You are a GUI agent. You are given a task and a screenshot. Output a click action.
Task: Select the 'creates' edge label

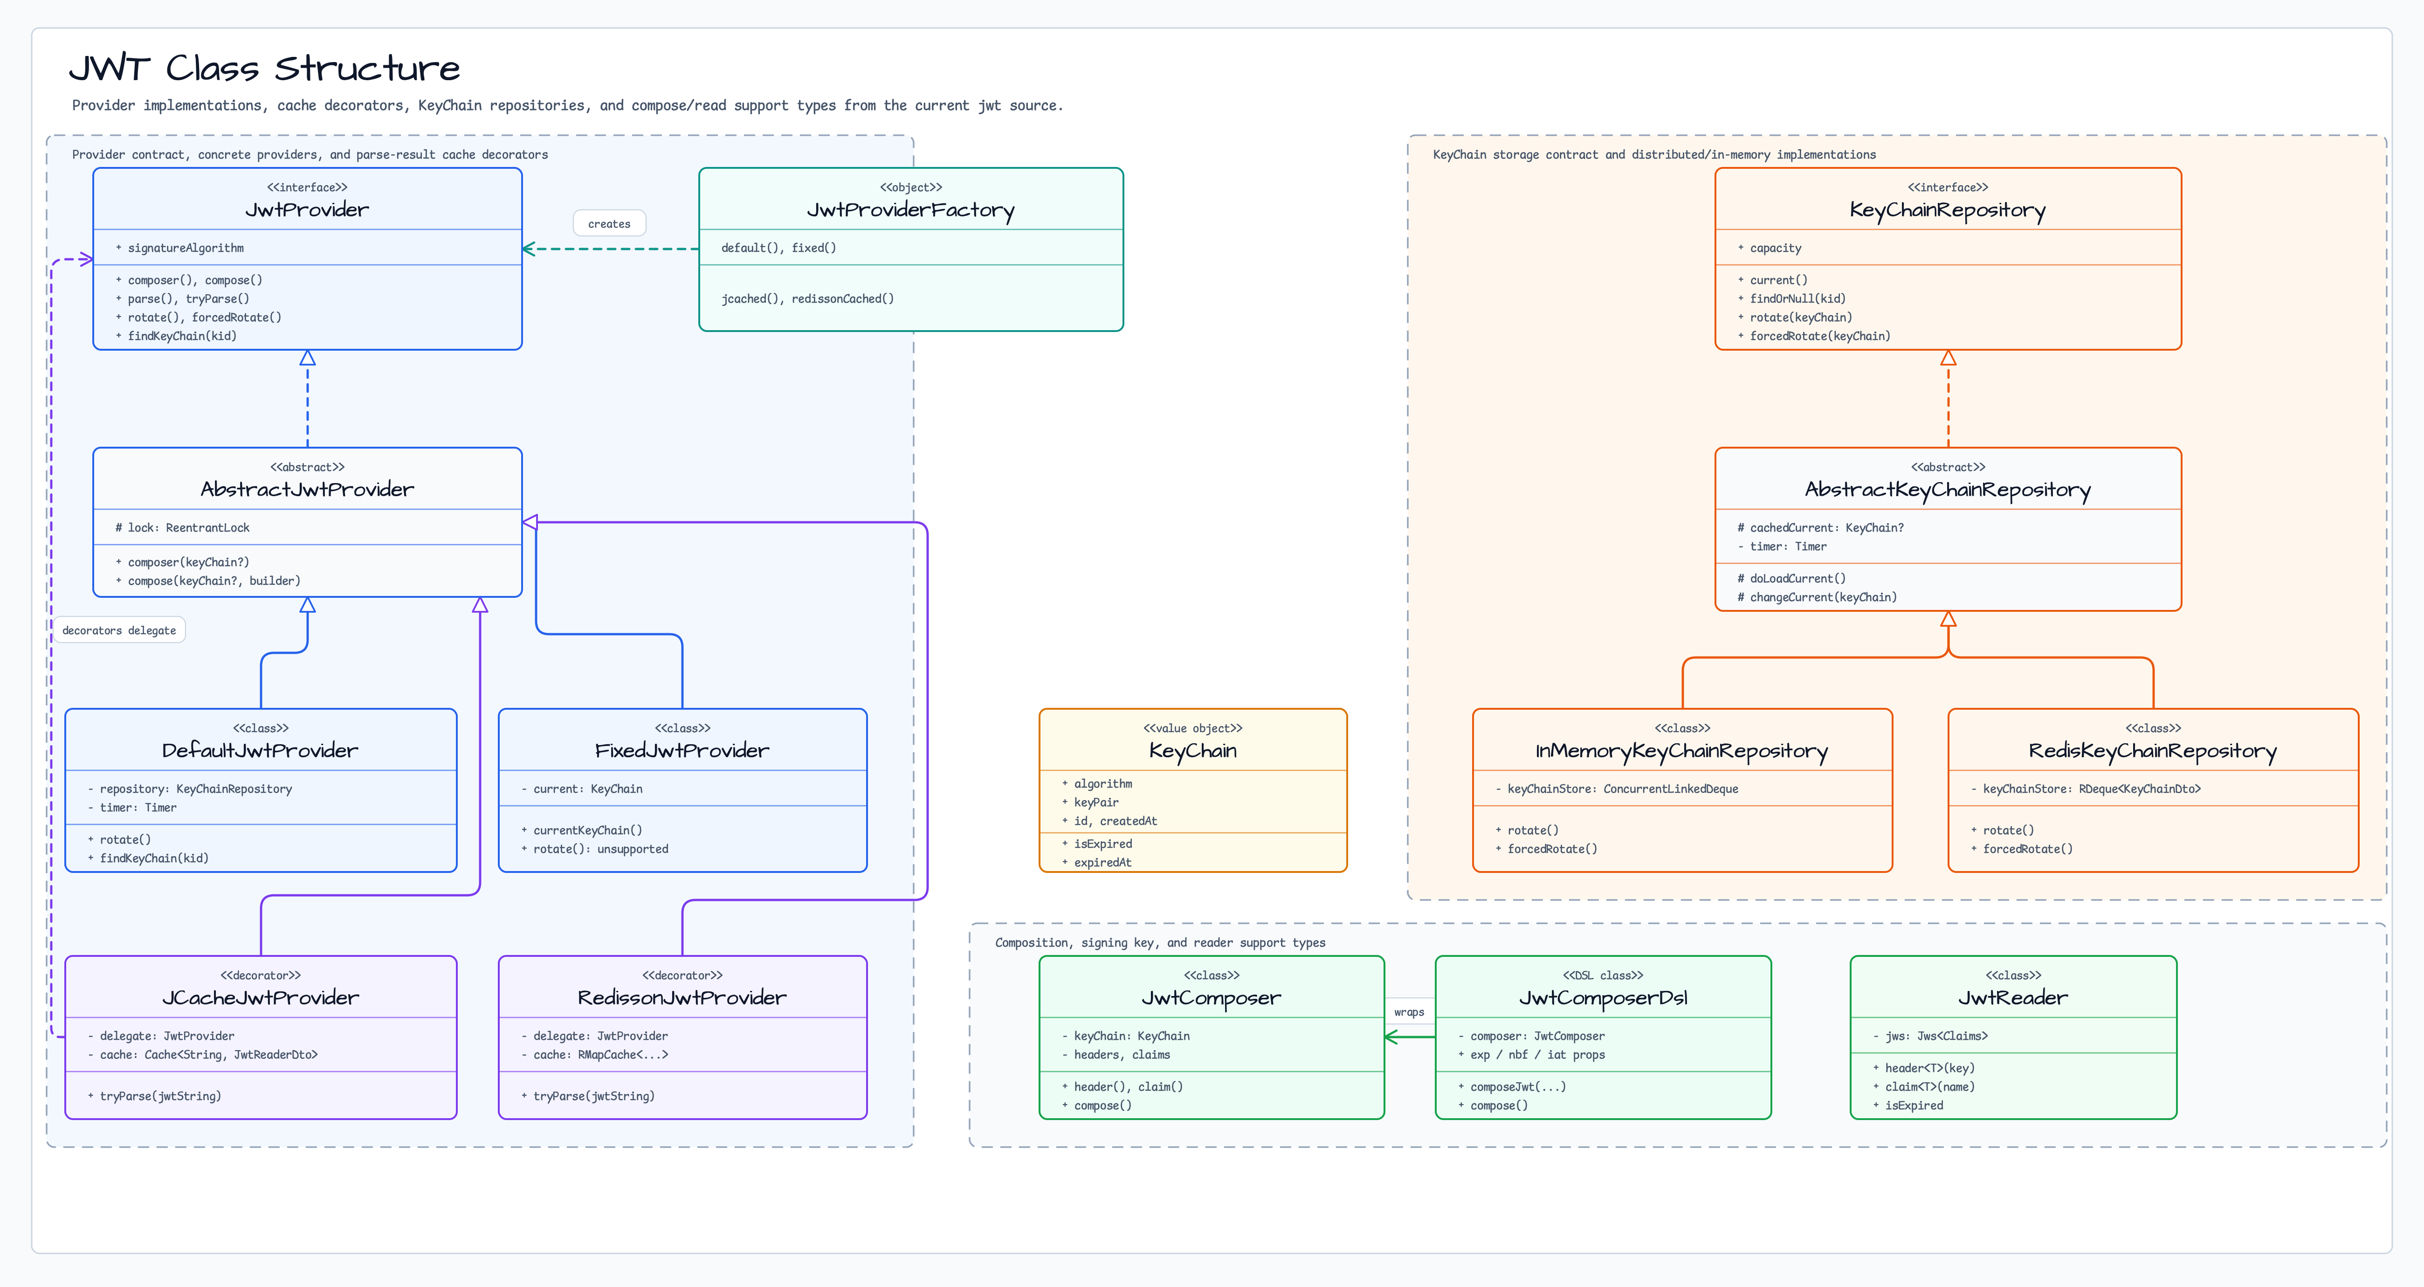click(609, 224)
